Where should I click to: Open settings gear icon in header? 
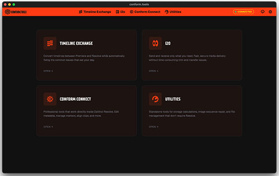click(x=270, y=12)
